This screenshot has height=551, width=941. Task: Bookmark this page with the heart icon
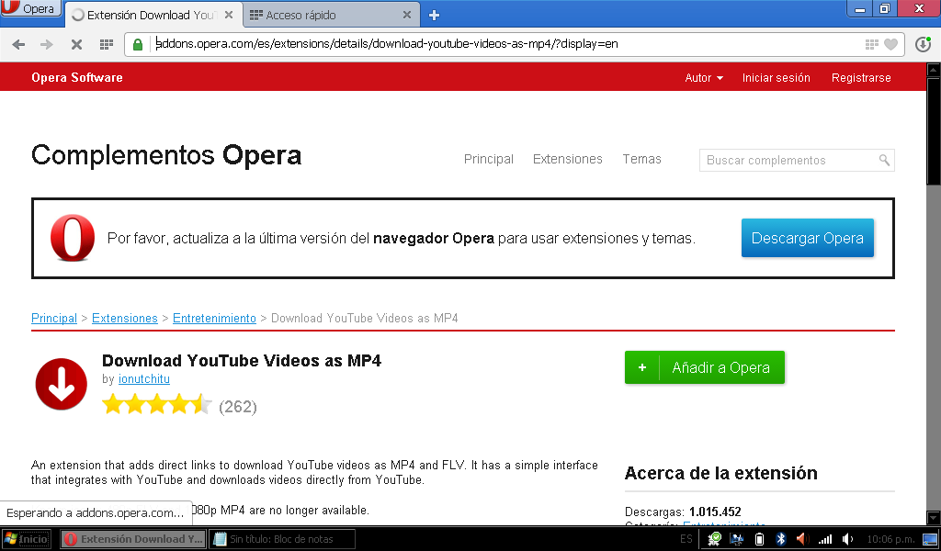891,44
